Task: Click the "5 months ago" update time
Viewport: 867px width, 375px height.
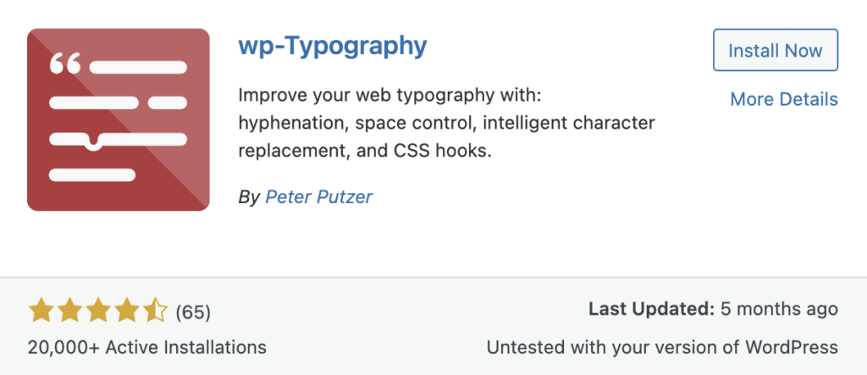Action: click(x=778, y=309)
